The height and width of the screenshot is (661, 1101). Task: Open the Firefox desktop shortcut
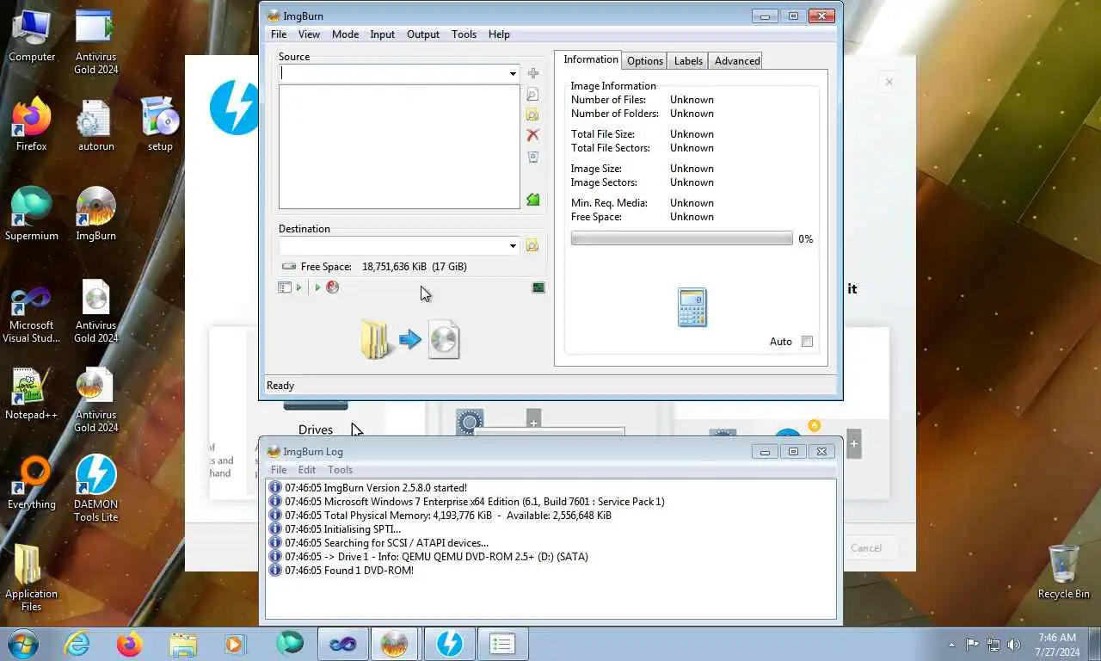[x=32, y=126]
